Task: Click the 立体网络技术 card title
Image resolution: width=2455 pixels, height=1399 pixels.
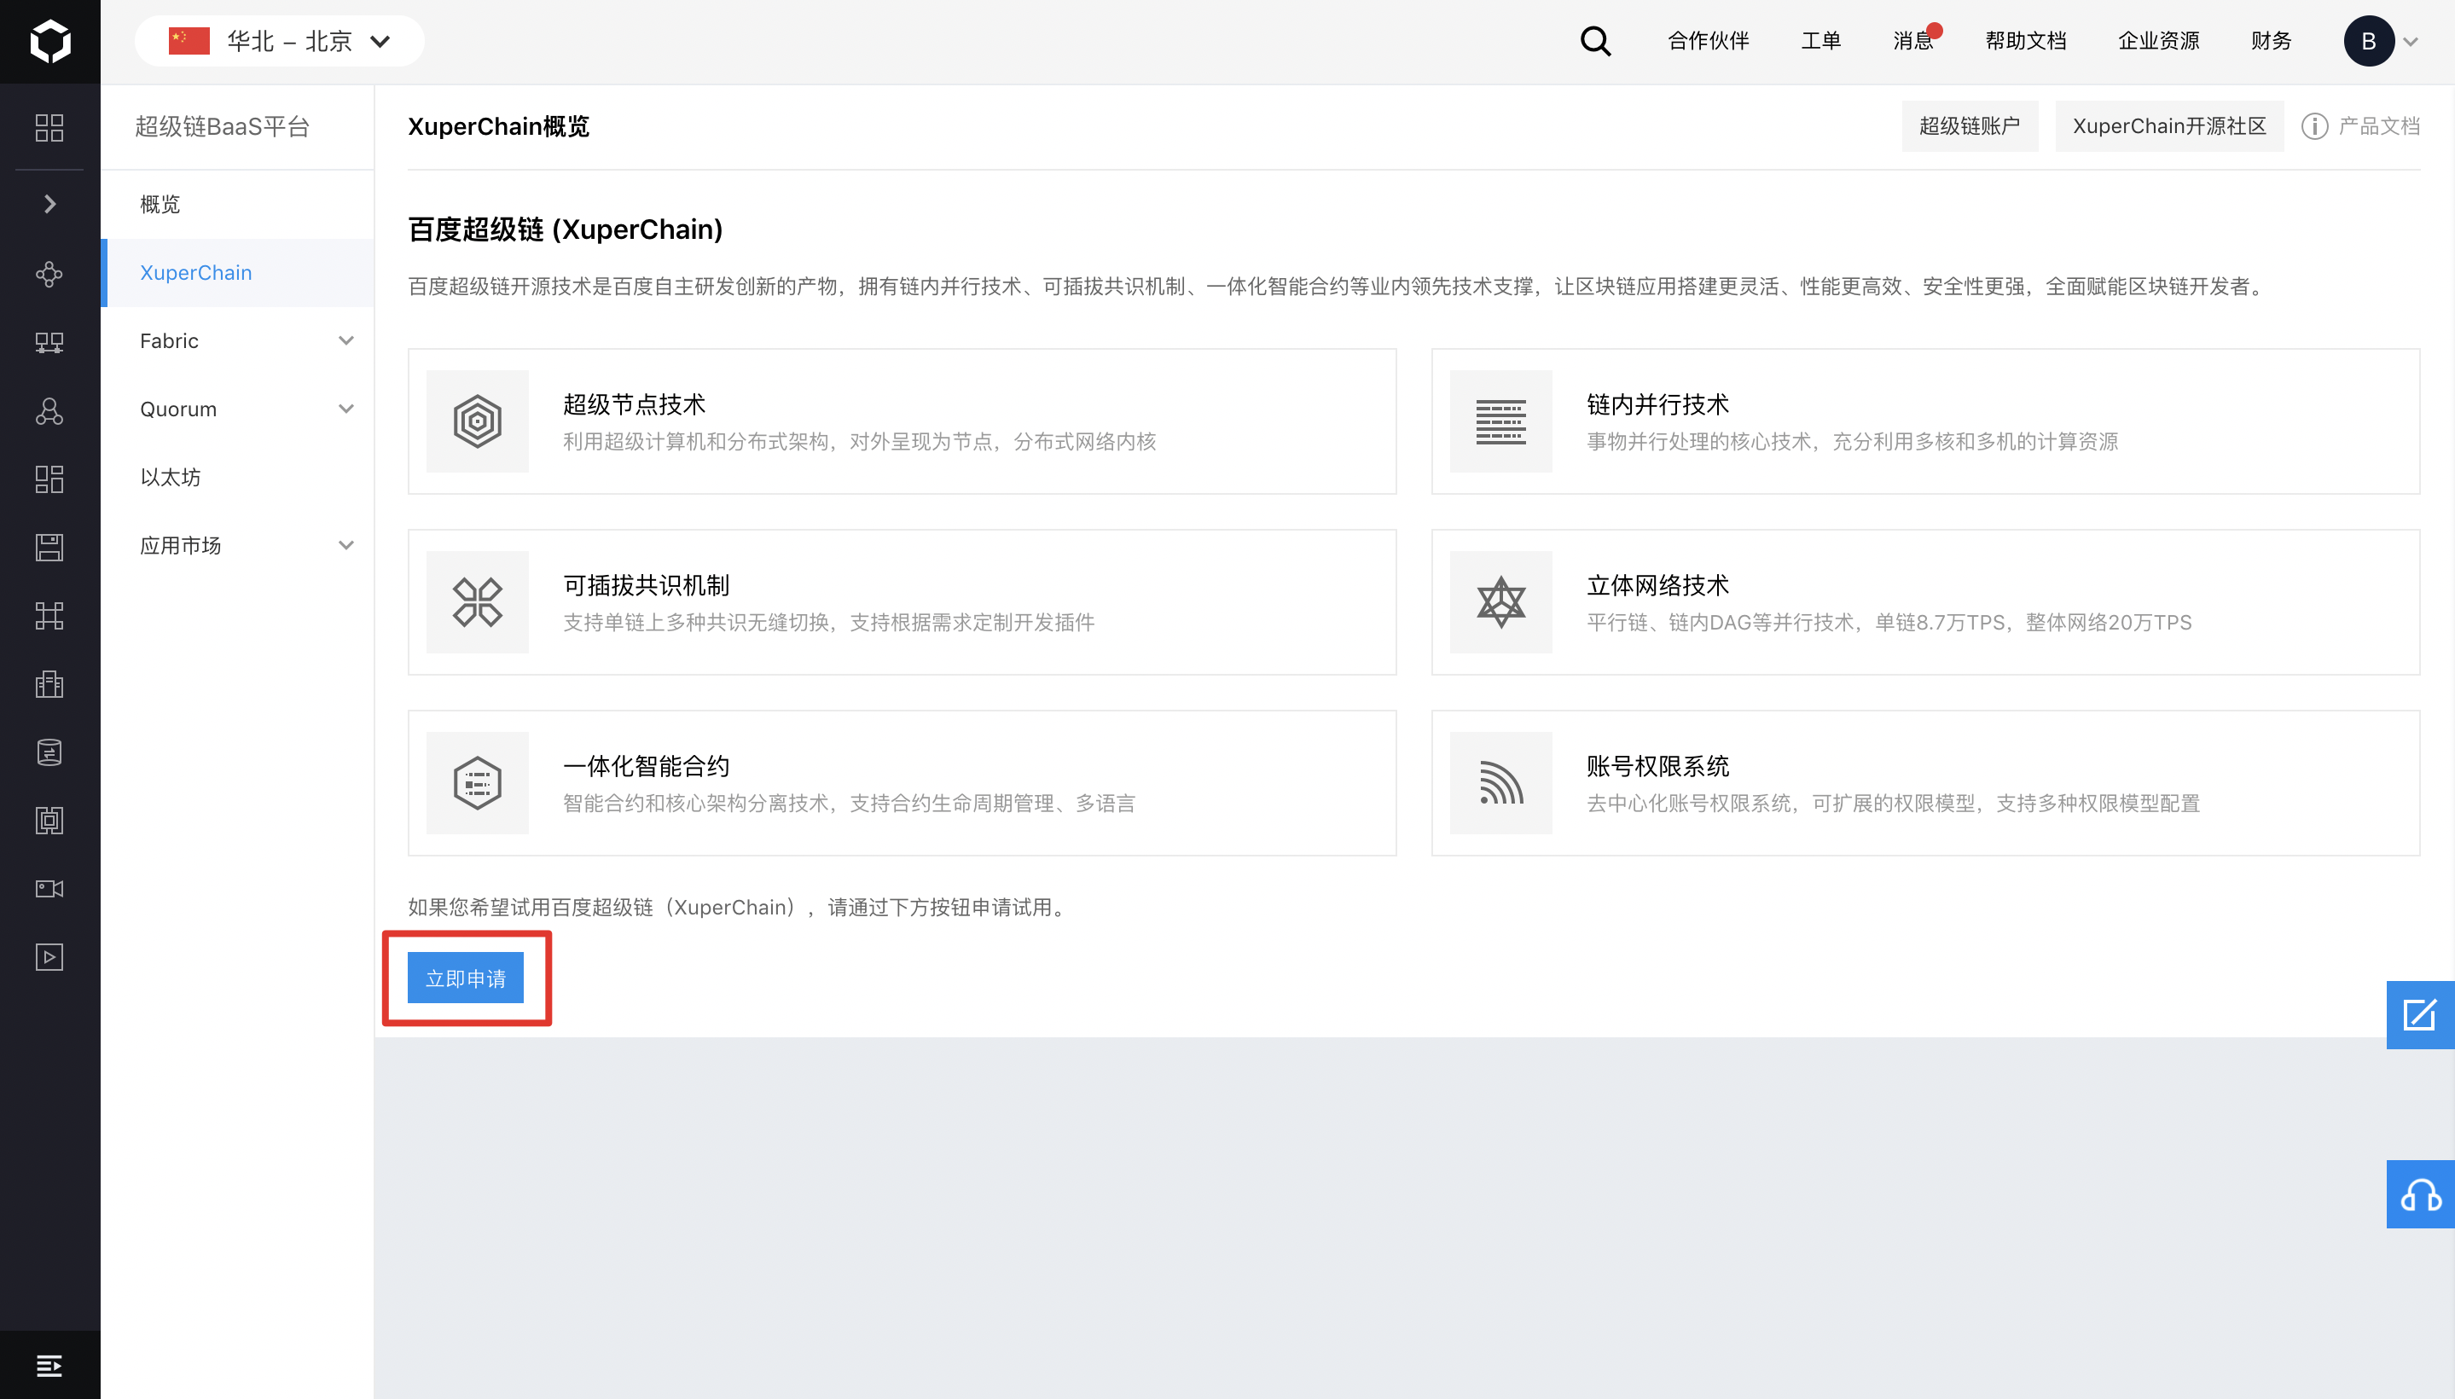Action: tap(1657, 585)
